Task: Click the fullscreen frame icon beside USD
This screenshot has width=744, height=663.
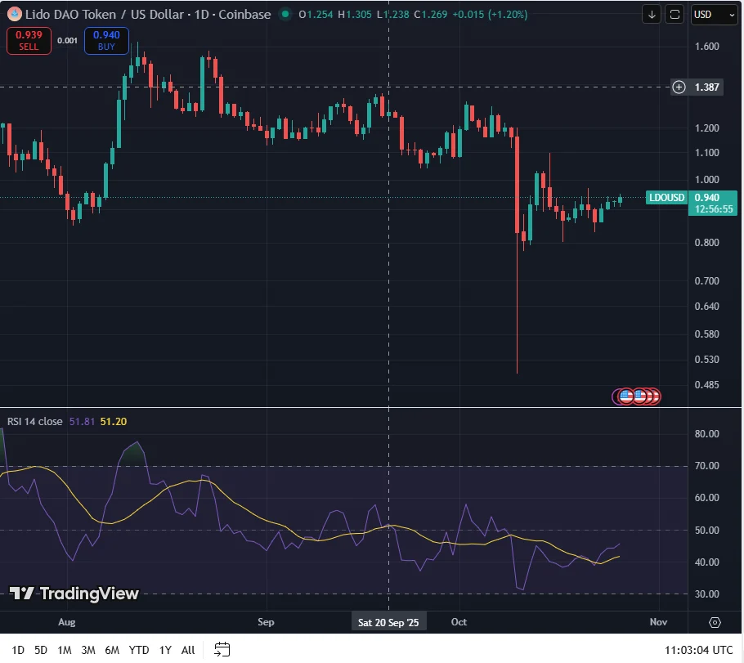Action: click(x=675, y=14)
